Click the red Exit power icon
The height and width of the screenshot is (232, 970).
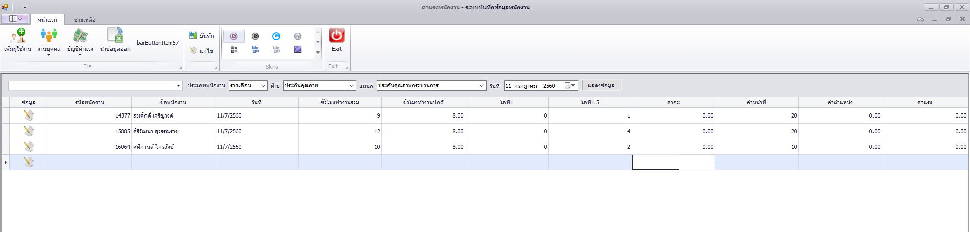point(336,35)
